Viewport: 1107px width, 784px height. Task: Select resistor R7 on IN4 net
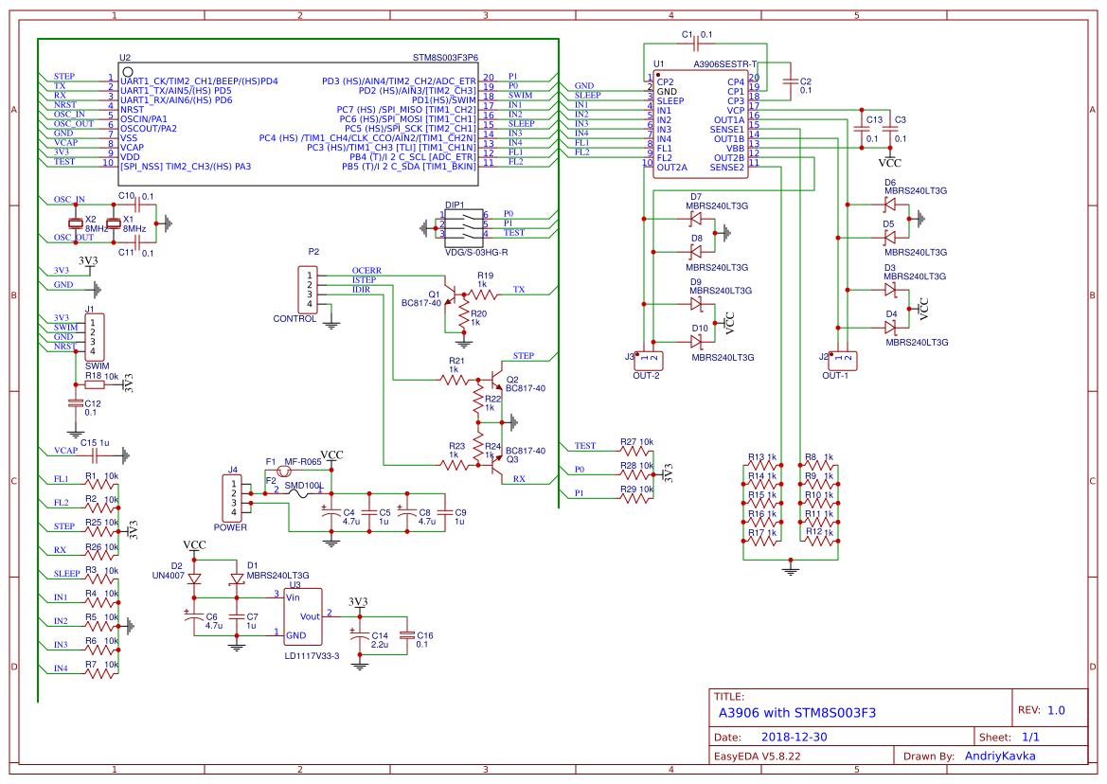[100, 674]
